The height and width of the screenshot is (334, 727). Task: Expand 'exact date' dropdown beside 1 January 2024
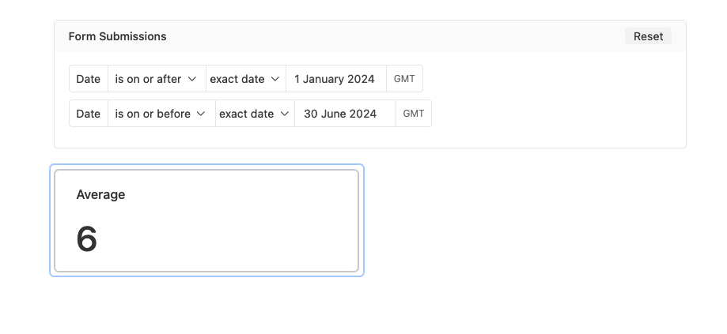[x=246, y=79]
